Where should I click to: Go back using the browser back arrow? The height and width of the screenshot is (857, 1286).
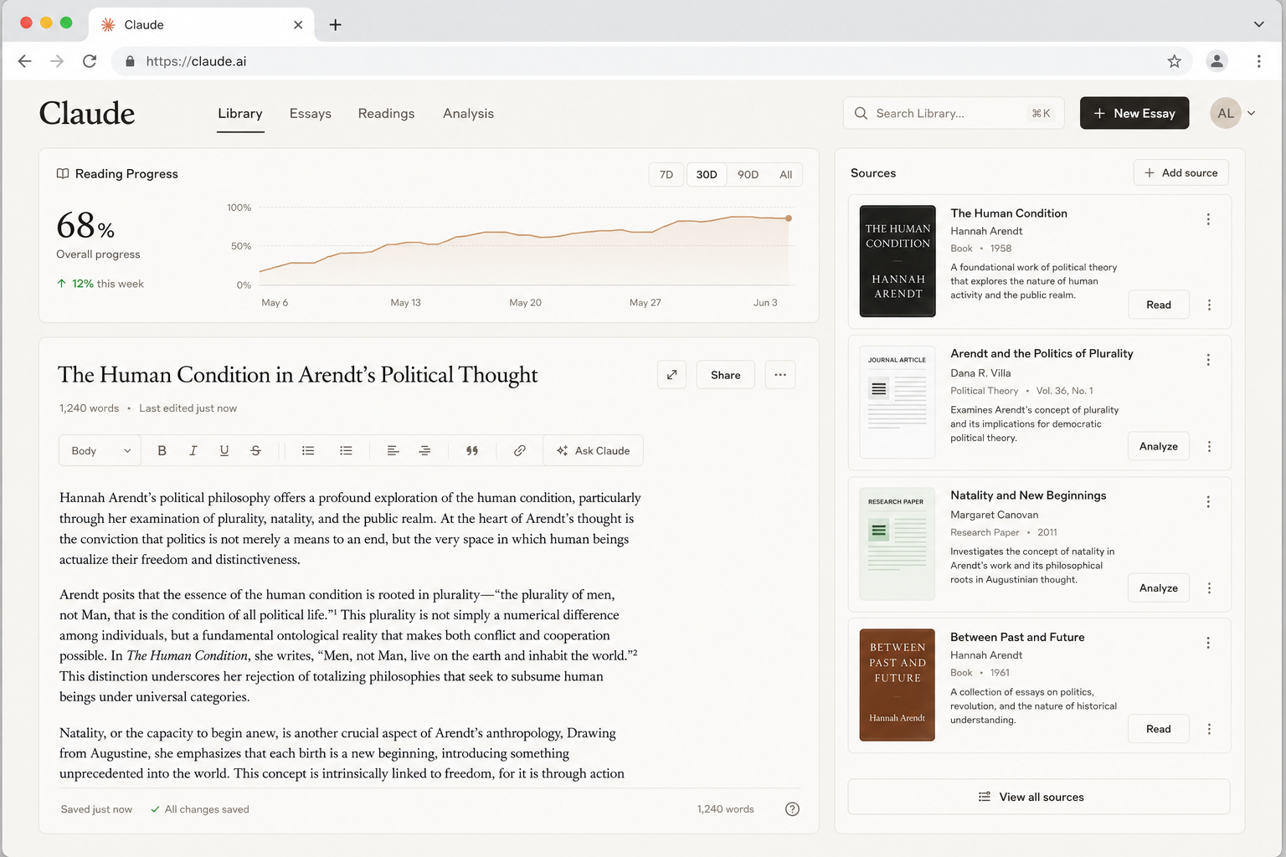25,61
